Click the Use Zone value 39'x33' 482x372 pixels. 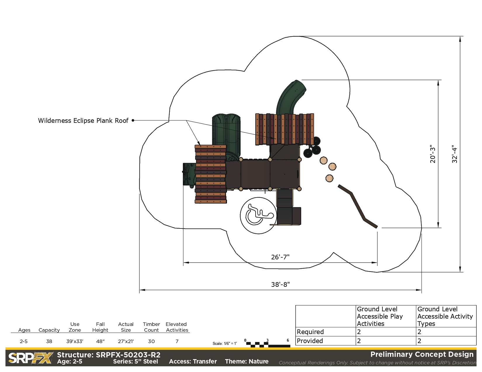point(75,341)
